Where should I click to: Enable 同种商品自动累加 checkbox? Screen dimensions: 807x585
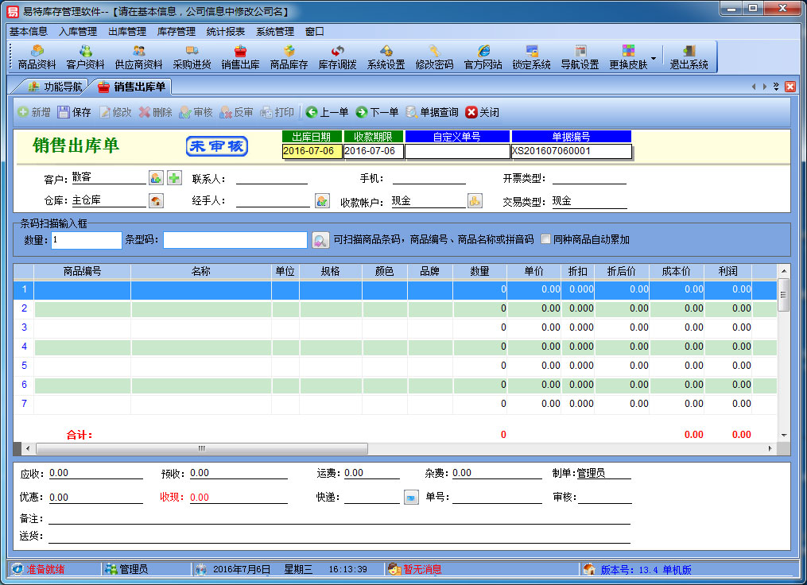(546, 239)
